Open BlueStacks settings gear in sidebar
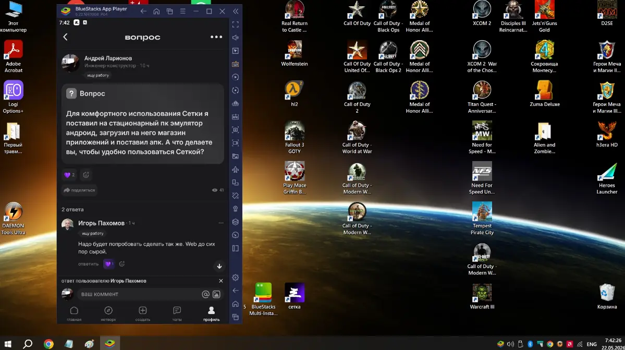 click(236, 277)
